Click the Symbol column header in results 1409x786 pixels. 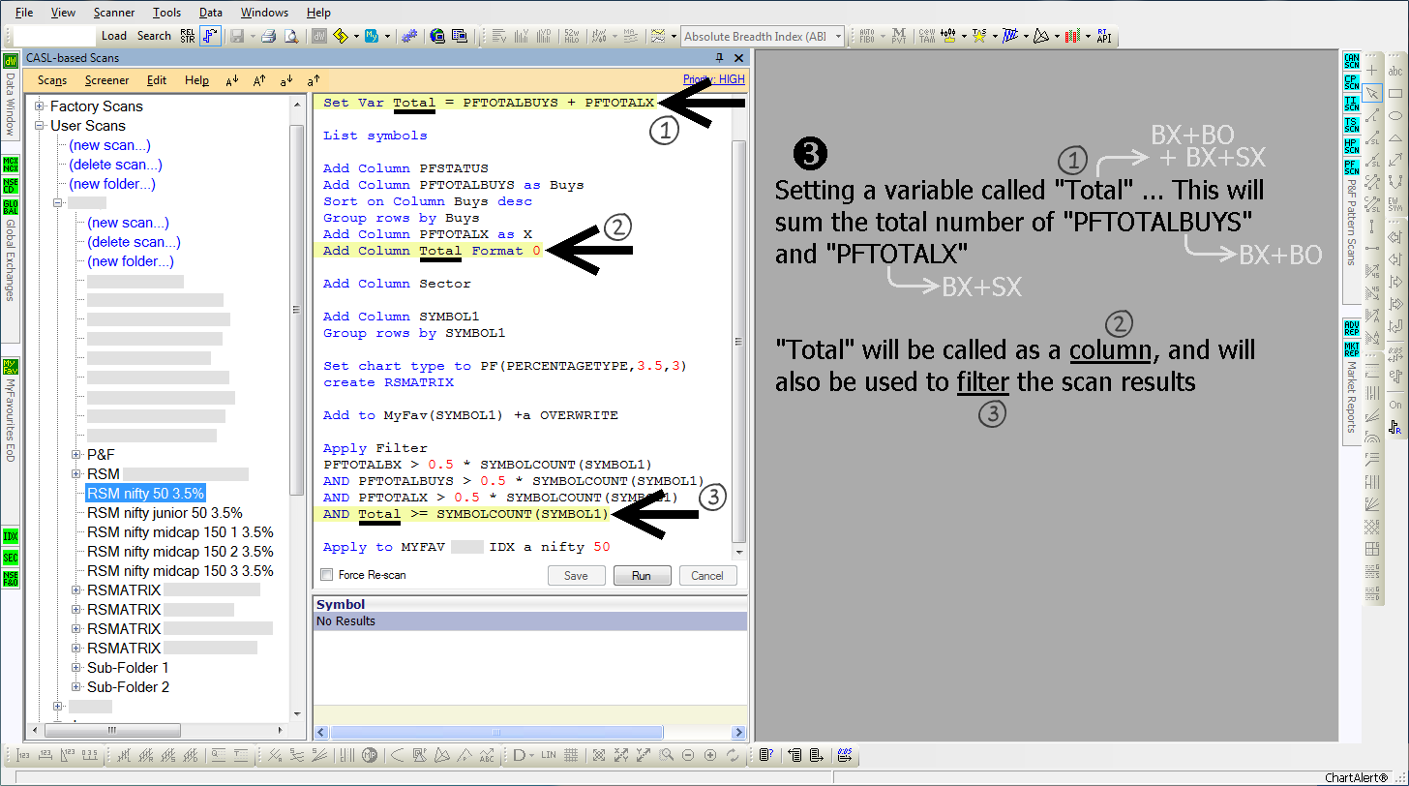coord(529,604)
